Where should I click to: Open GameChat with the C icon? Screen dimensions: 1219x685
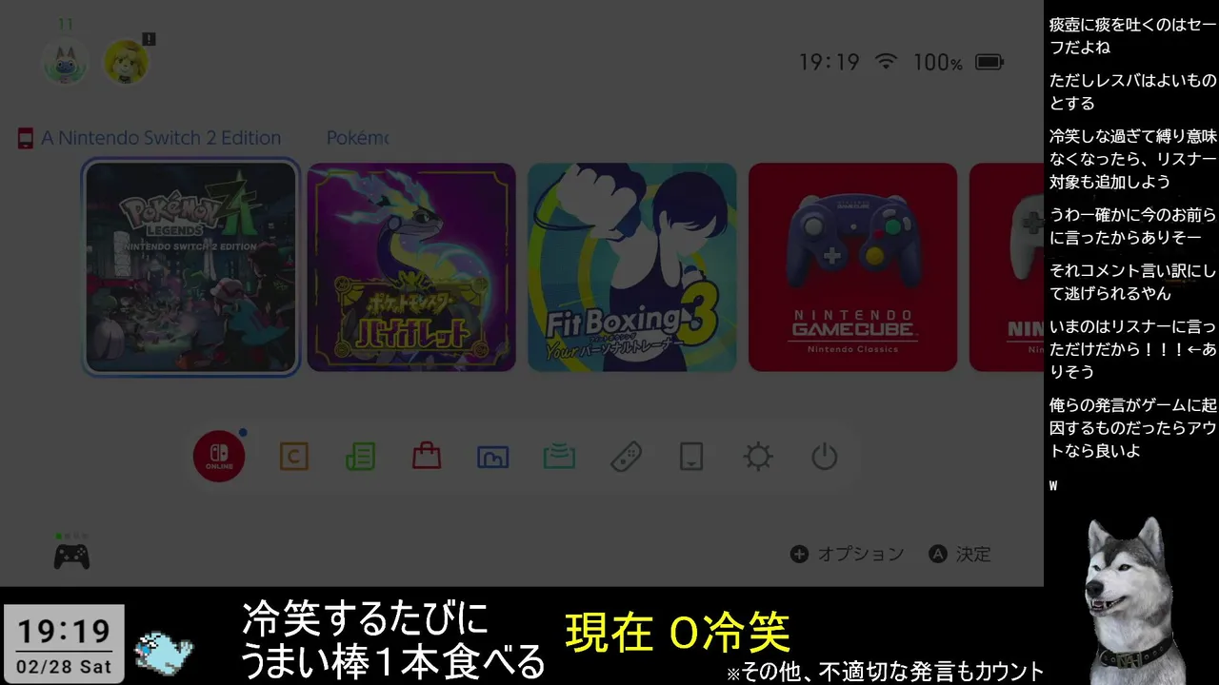[293, 458]
